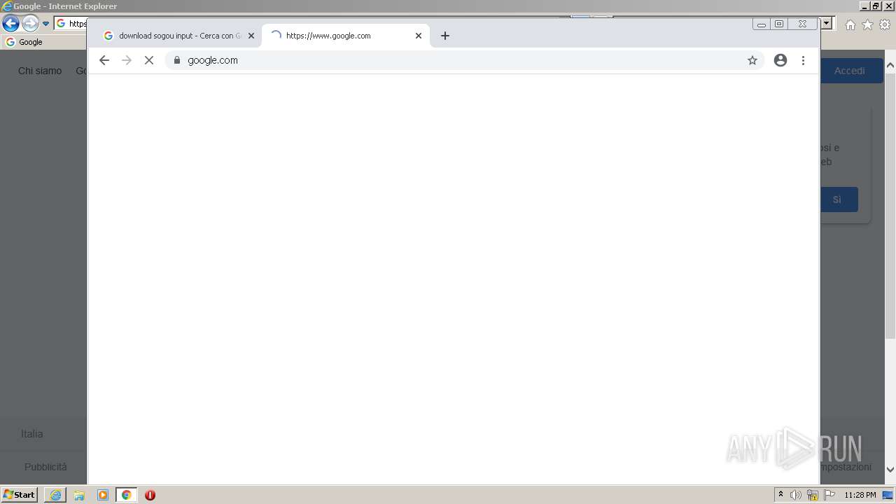This screenshot has width=896, height=504.
Task: Open Windows Explorer folder on the taskbar
Action: (x=79, y=495)
